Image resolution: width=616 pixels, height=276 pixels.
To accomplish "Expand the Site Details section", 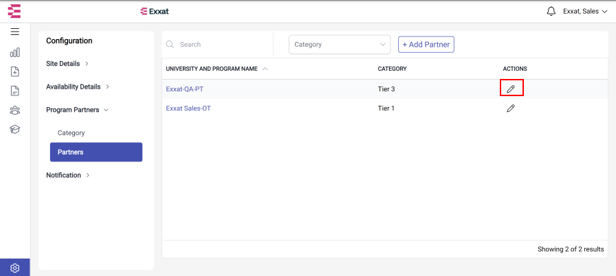I will 67,64.
